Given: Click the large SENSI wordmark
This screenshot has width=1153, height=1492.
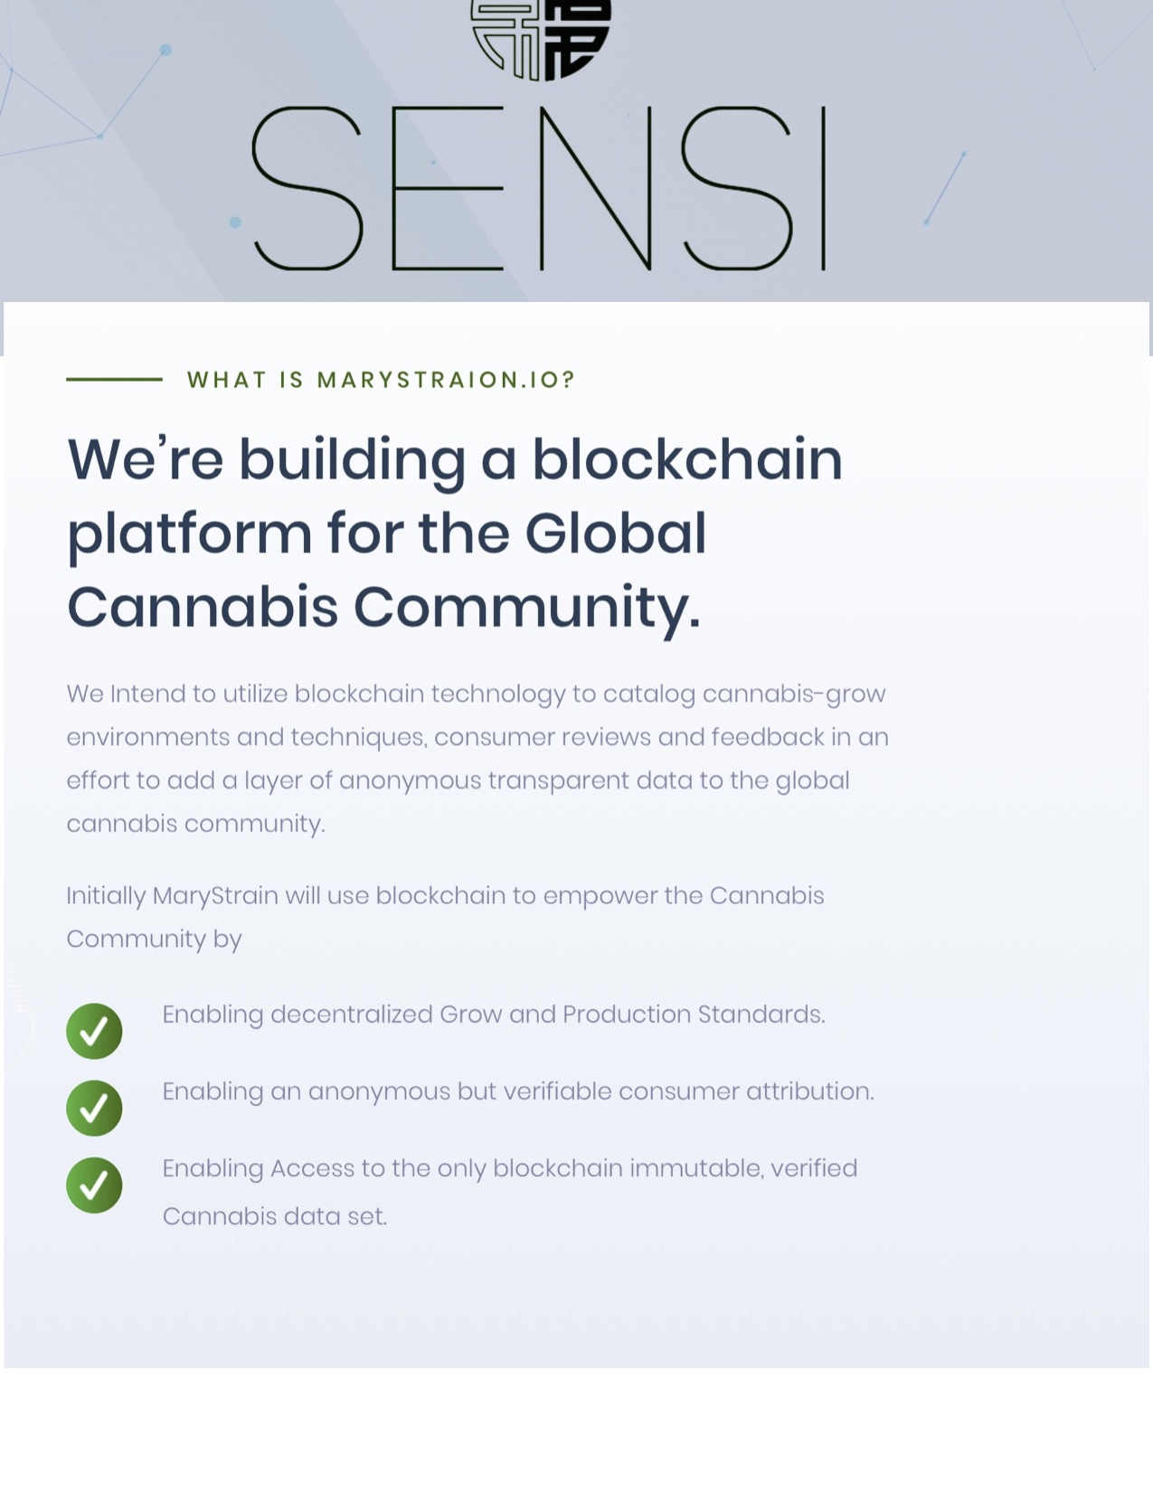Looking at the screenshot, I should click(539, 188).
